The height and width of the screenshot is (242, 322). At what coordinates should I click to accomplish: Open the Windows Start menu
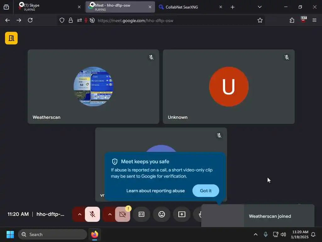click(10, 234)
